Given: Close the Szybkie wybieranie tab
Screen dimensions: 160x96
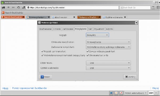Looking at the screenshot, I should (x=125, y=17).
